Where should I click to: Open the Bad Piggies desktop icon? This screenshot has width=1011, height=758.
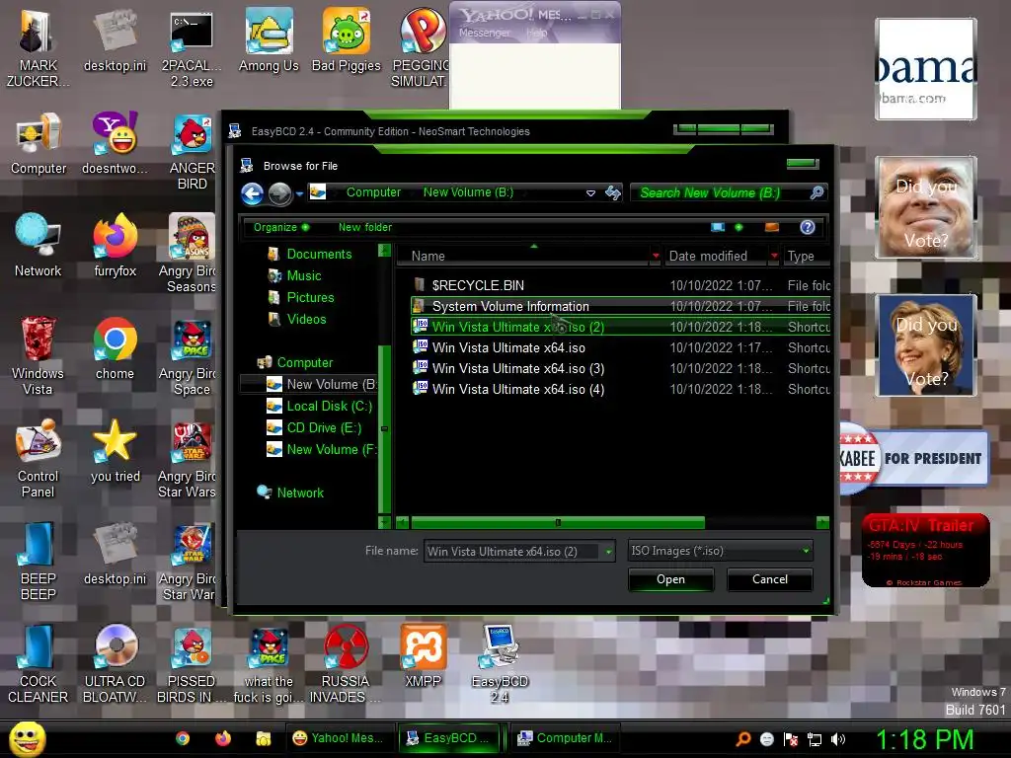[x=347, y=39]
